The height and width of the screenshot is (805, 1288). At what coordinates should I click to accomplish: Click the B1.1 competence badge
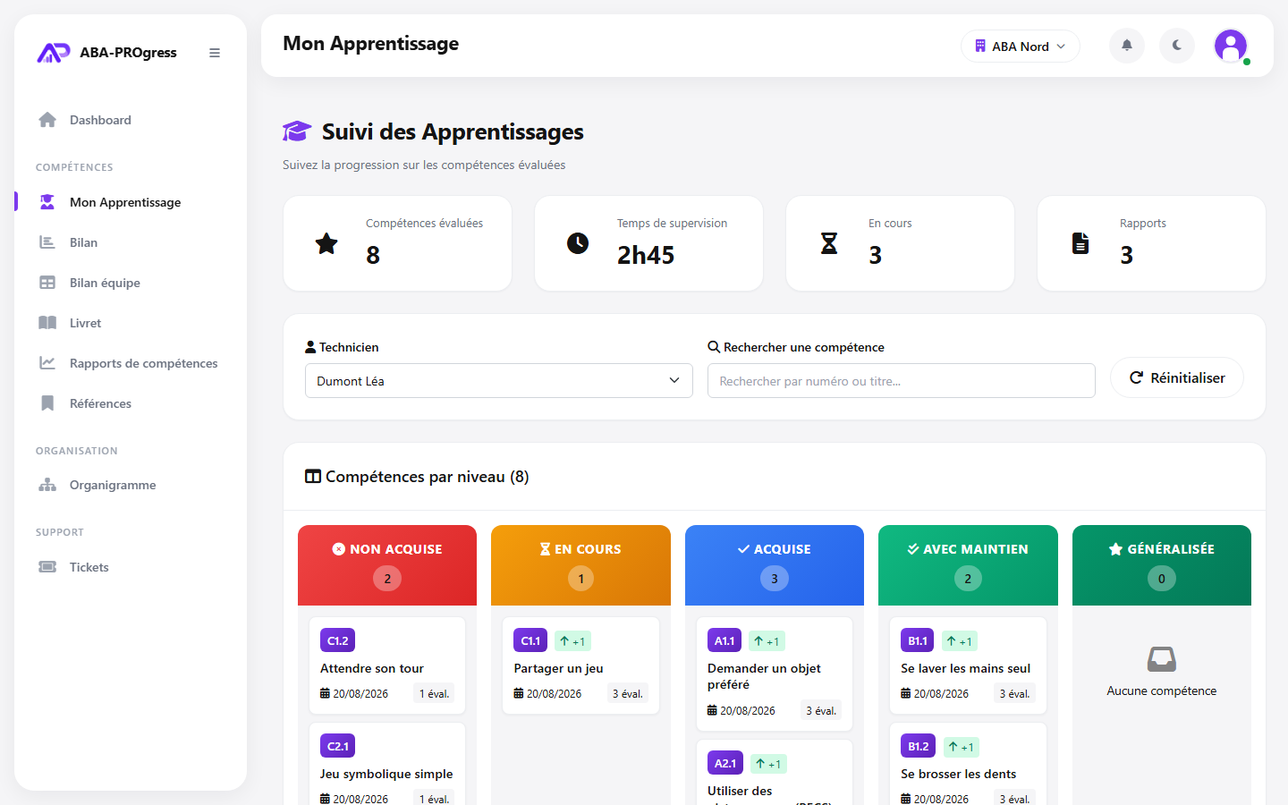pyautogui.click(x=918, y=640)
